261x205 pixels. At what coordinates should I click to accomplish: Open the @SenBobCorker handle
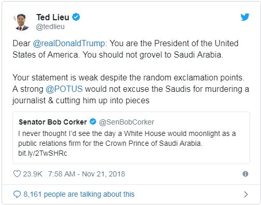click(127, 122)
